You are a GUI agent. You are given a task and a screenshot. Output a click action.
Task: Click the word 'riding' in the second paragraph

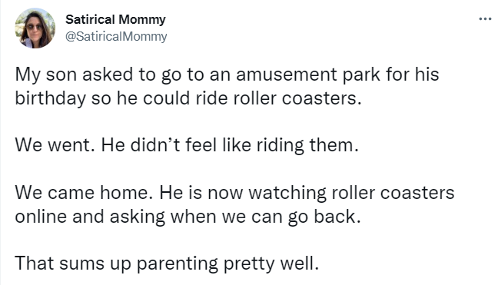point(280,145)
